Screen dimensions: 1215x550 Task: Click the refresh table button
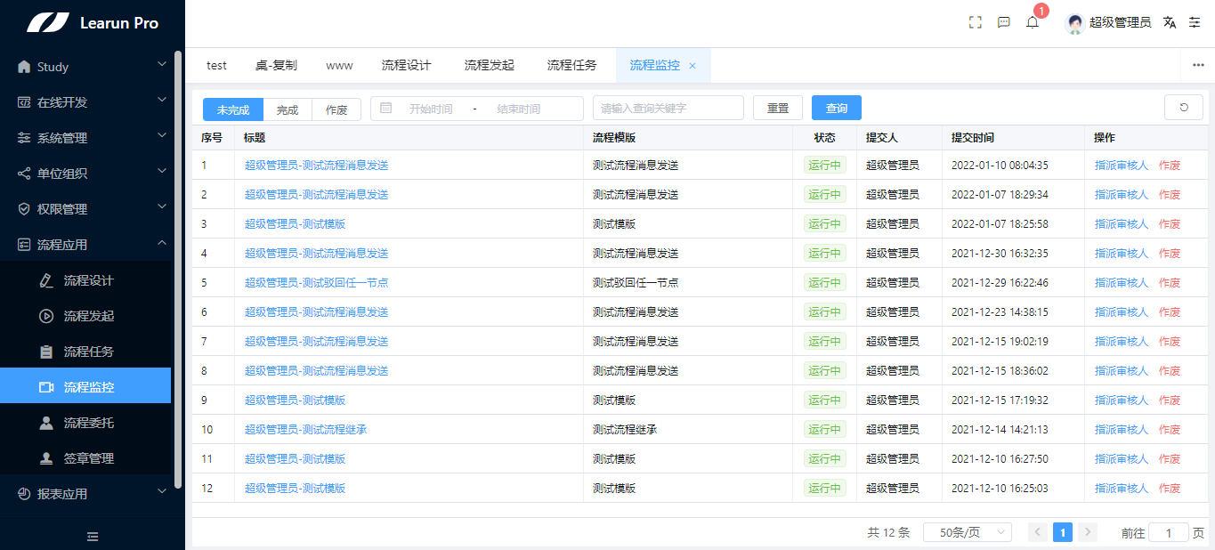pos(1184,108)
